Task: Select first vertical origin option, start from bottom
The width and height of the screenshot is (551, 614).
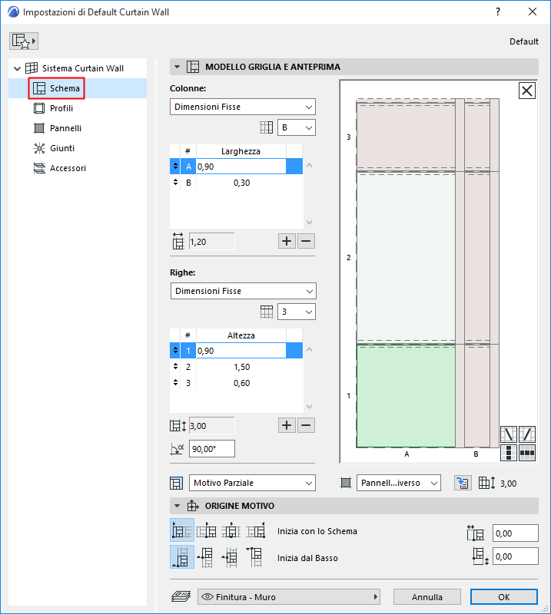Action: coord(182,557)
